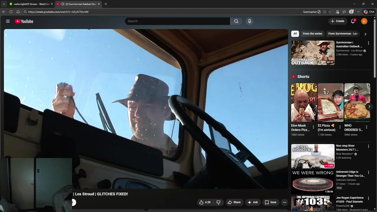Go to YouTube home via logo
This screenshot has width=377, height=212.
pos(24,21)
